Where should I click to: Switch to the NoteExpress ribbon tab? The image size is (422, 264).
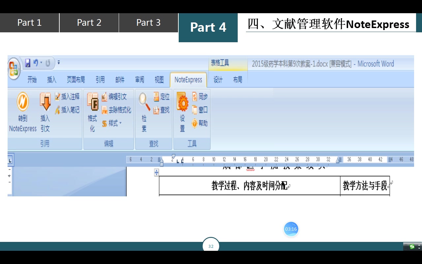point(188,80)
